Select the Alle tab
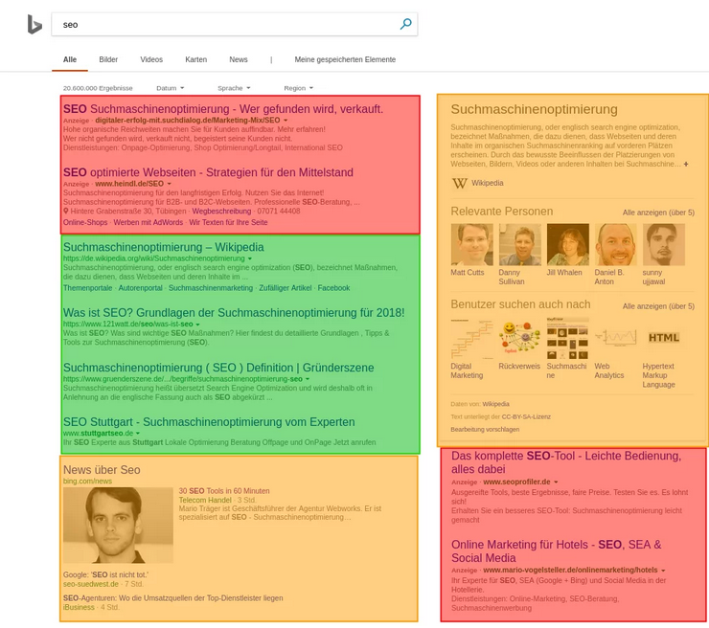The width and height of the screenshot is (709, 628). (x=70, y=59)
